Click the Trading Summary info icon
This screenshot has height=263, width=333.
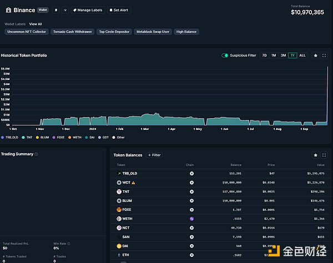(37, 154)
